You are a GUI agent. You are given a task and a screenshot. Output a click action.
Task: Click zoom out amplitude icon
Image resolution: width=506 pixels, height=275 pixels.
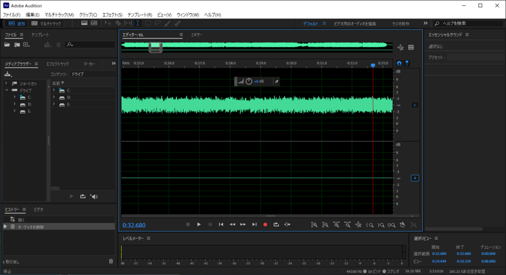click(x=326, y=225)
